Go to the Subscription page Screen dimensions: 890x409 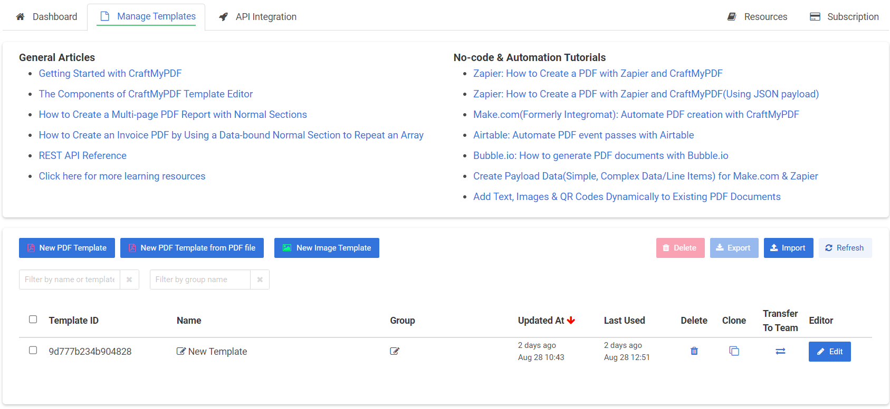coord(844,17)
